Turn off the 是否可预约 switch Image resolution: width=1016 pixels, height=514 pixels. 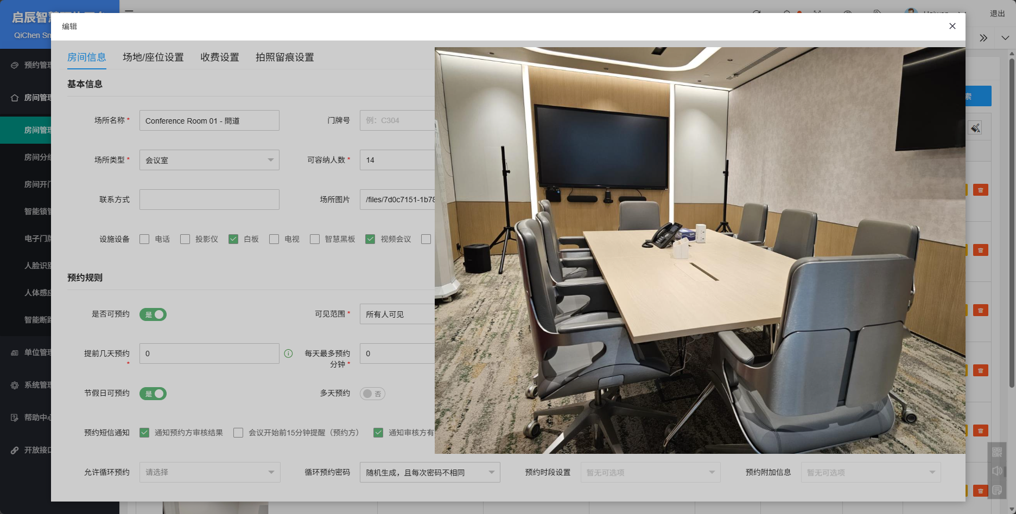tap(153, 314)
